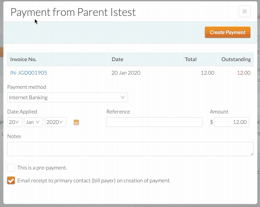
Task: Click into the Reference text field
Action: (x=154, y=122)
